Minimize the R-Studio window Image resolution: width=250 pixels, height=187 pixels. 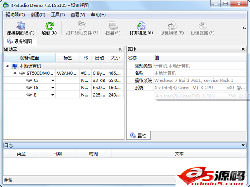coord(216,4)
